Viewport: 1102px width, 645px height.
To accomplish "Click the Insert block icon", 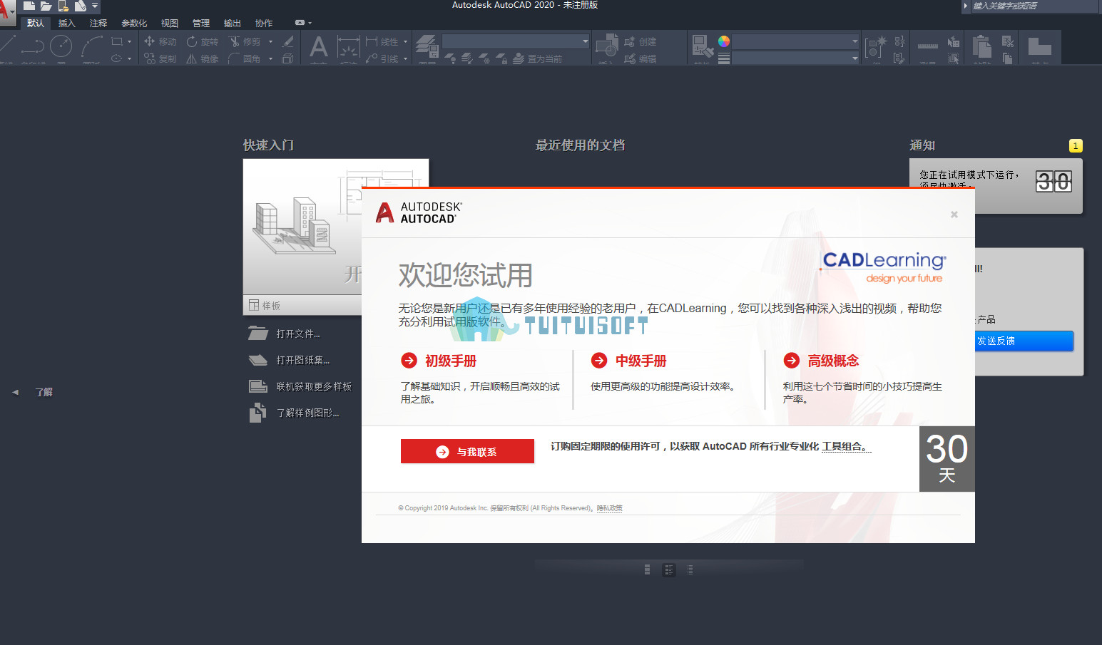I will click(x=607, y=45).
